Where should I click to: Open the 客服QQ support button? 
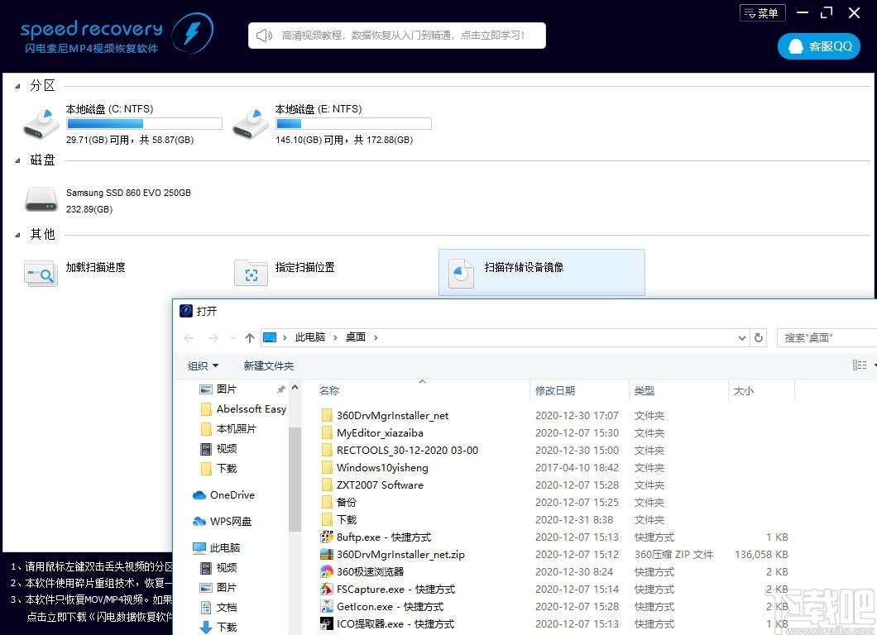[819, 46]
